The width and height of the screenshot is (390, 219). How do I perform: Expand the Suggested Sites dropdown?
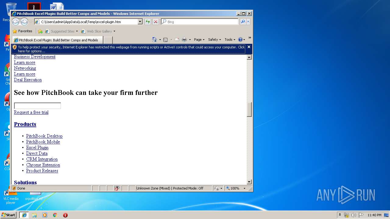click(x=77, y=31)
